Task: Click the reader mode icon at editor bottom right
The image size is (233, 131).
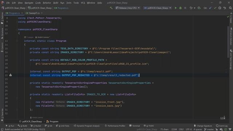Action: [222, 118]
